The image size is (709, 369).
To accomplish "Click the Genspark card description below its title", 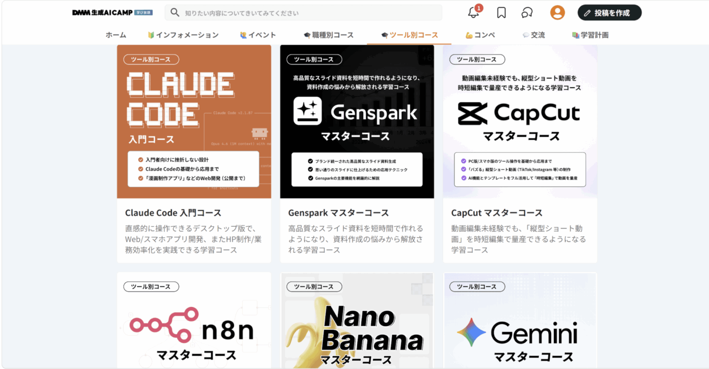I will 356,239.
